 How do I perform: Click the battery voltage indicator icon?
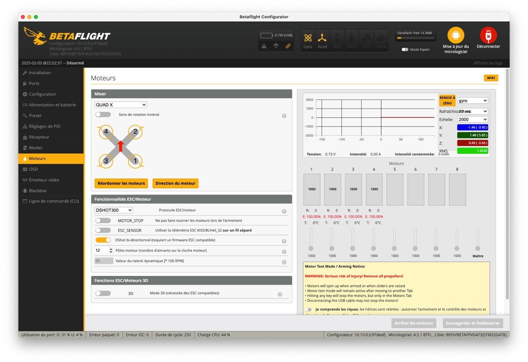[267, 36]
